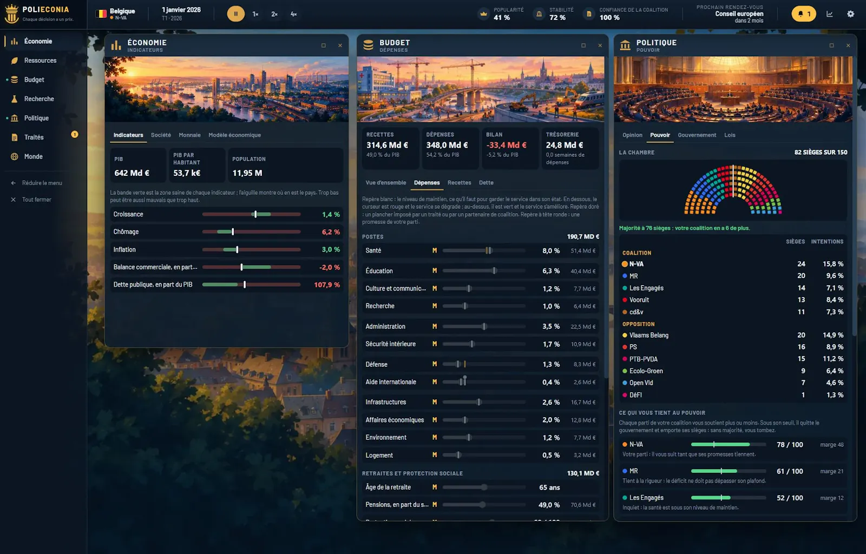Click the Croissance indicator row
The height and width of the screenshot is (554, 866).
(226, 214)
